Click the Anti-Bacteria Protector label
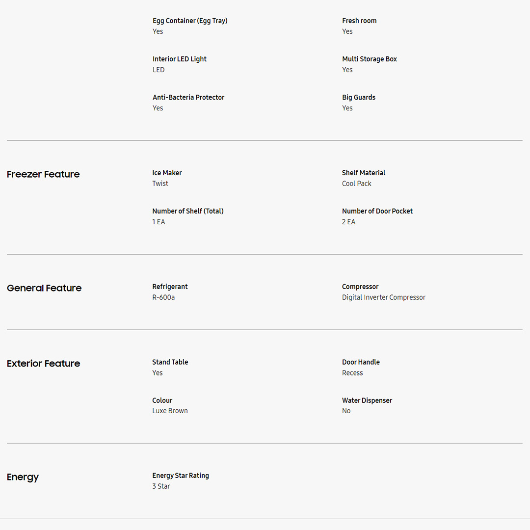 tap(188, 97)
